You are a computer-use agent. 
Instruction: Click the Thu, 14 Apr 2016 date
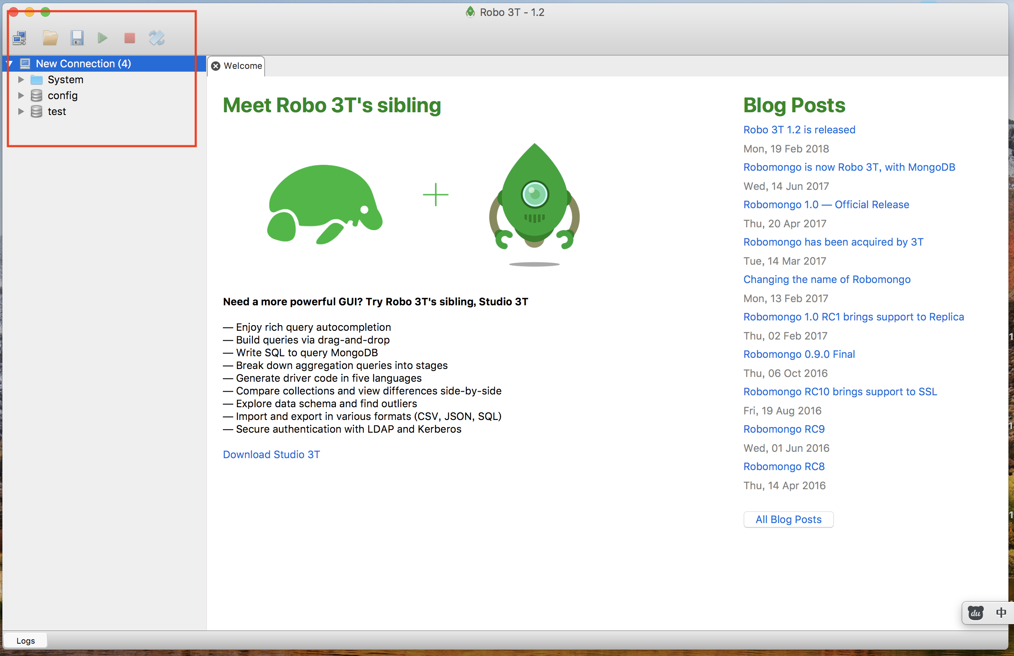784,486
